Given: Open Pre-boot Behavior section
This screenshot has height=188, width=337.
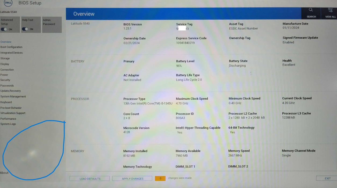Looking at the screenshot, I should [11, 108].
